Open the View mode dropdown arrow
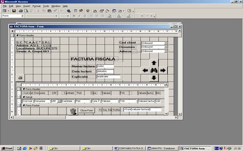 (x=8, y=11)
